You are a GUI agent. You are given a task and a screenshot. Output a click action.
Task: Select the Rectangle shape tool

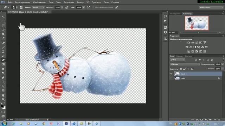[3, 91]
